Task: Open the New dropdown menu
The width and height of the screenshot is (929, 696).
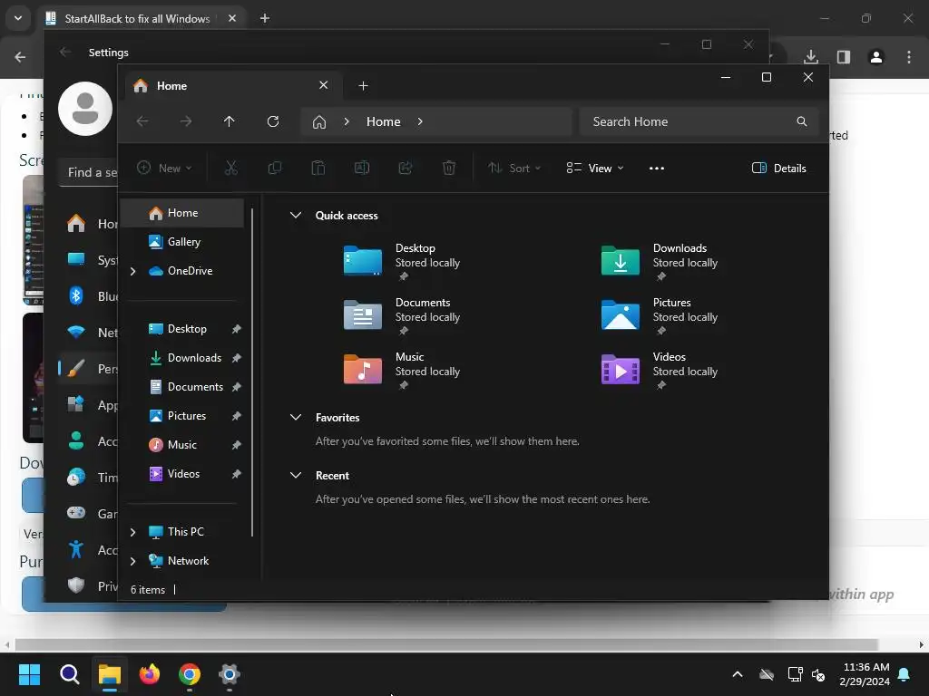Action: pyautogui.click(x=164, y=168)
